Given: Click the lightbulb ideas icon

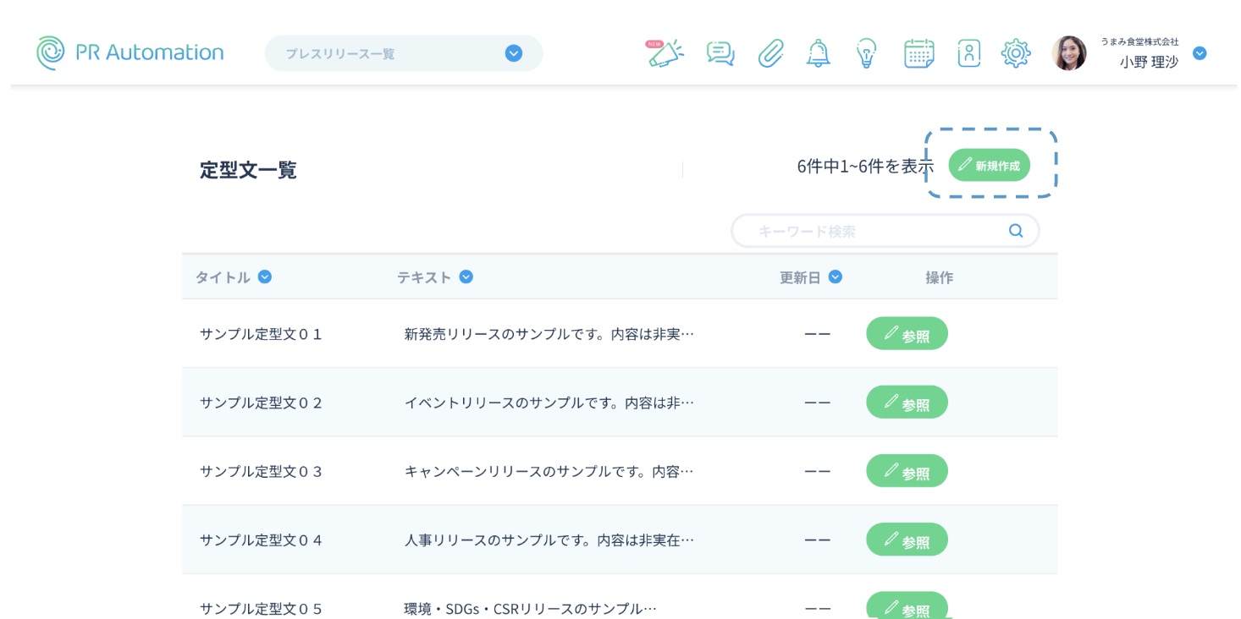Looking at the screenshot, I should [865, 53].
